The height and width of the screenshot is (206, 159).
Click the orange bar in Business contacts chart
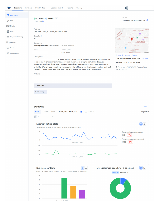click(73, 192)
